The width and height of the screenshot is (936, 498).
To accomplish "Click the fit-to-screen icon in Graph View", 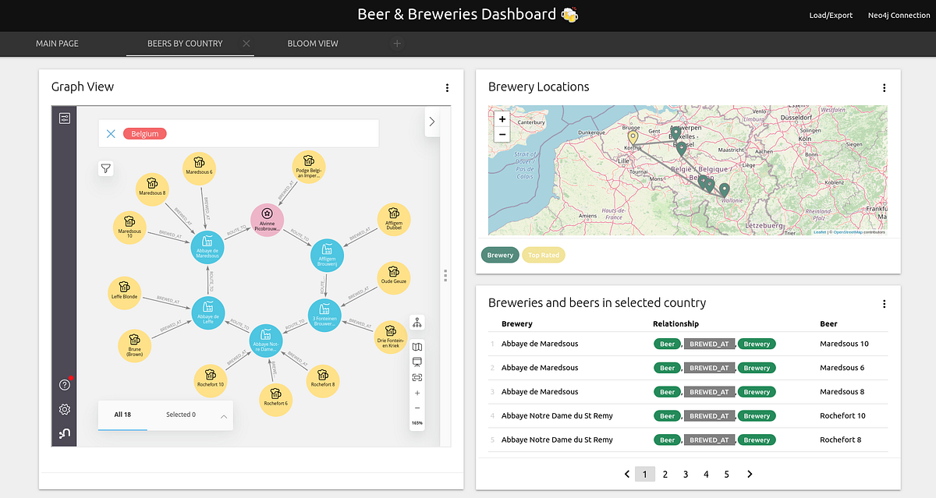I will pyautogui.click(x=417, y=377).
